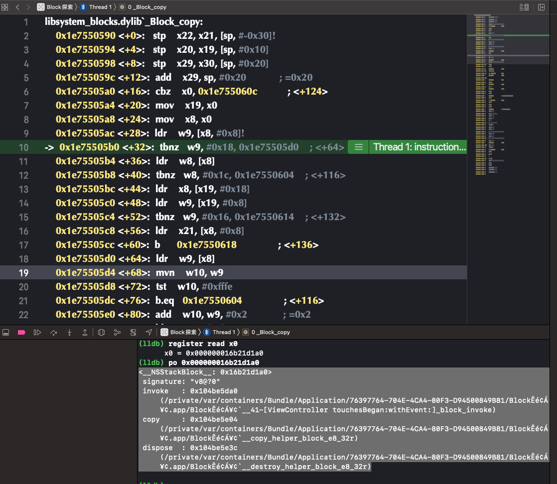Go back in editor history
The image size is (557, 484).
click(17, 7)
